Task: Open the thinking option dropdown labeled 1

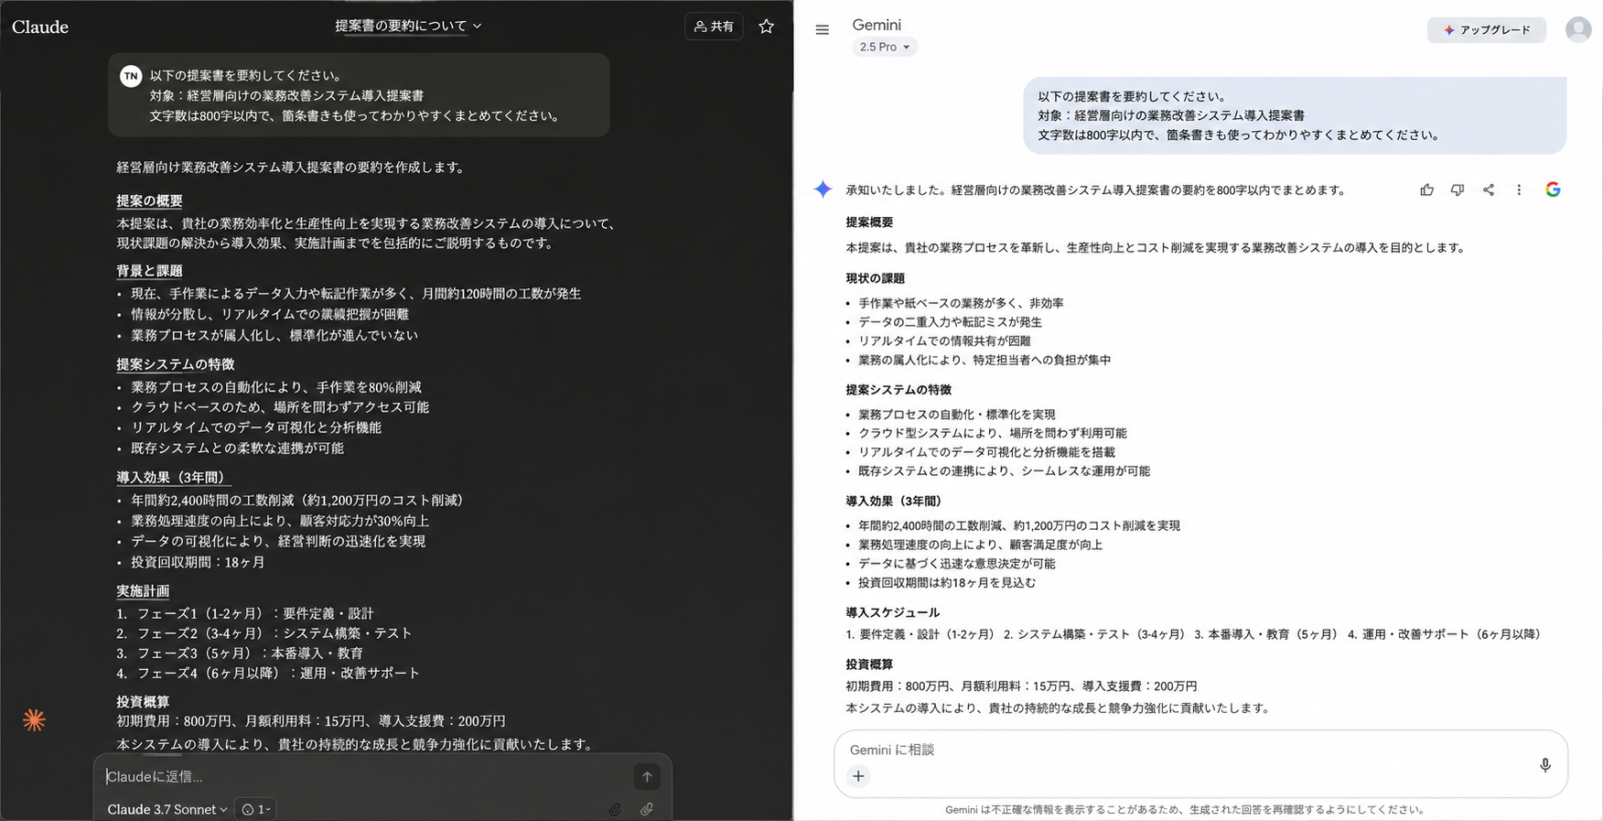Action: (255, 809)
